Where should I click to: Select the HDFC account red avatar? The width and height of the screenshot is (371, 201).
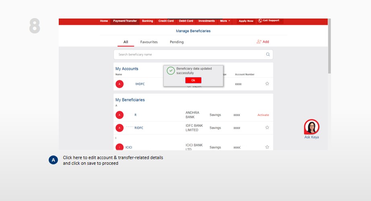pyautogui.click(x=120, y=84)
